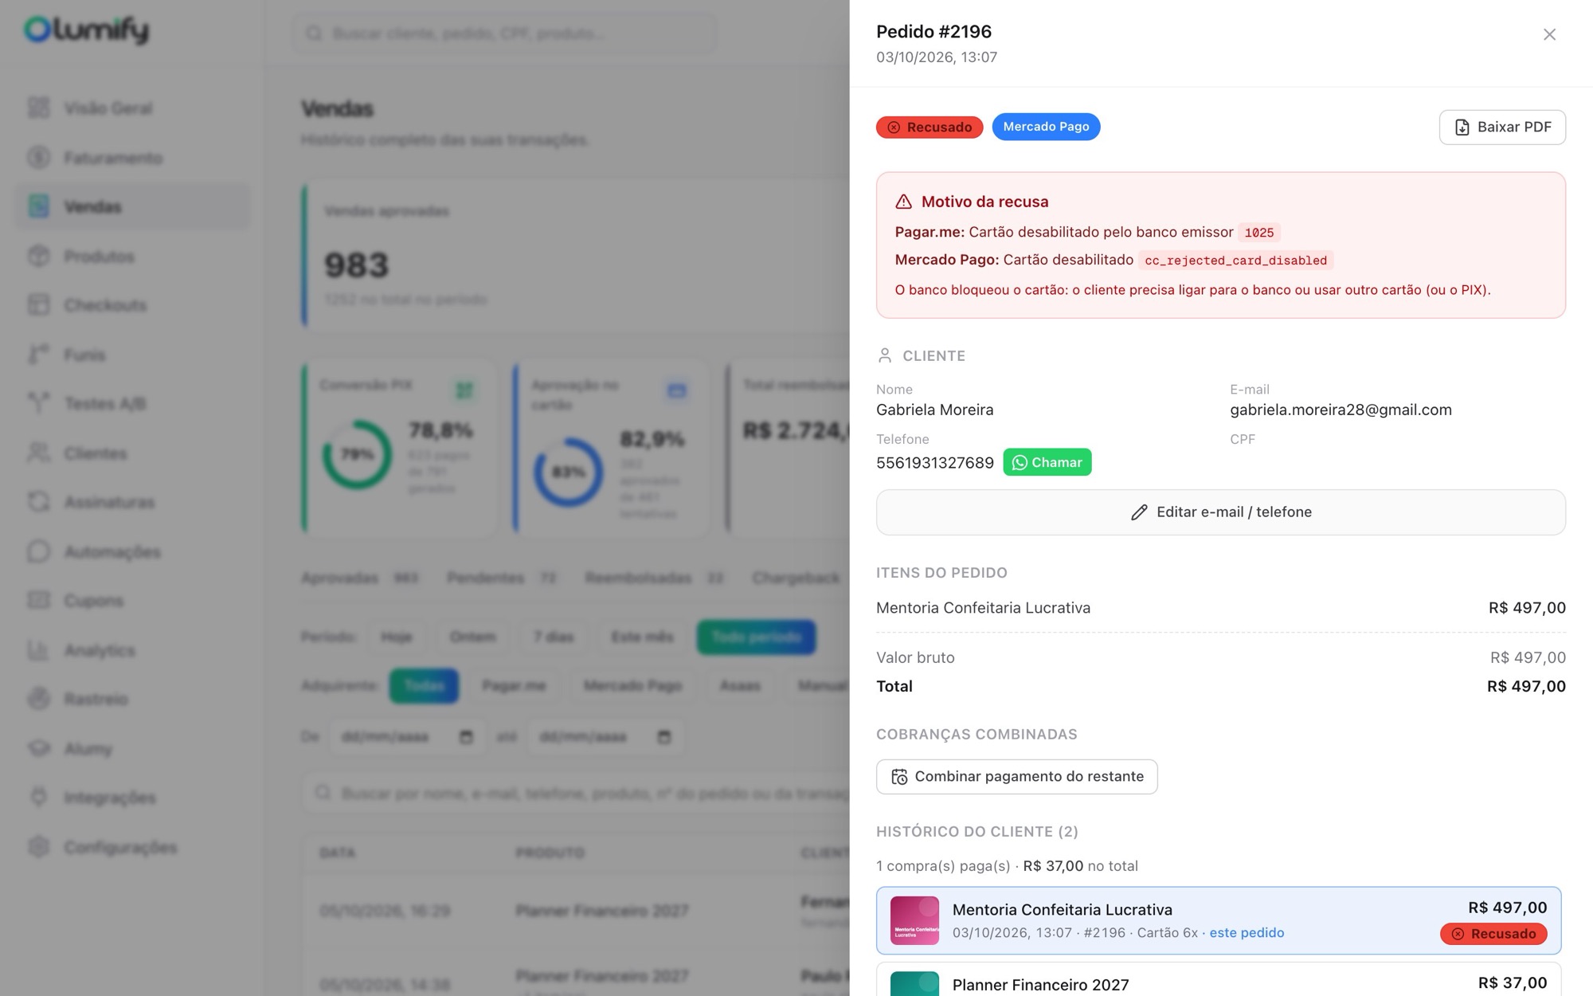This screenshot has height=996, width=1593.
Task: Click the Recusado status badge at top
Action: [x=930, y=127]
